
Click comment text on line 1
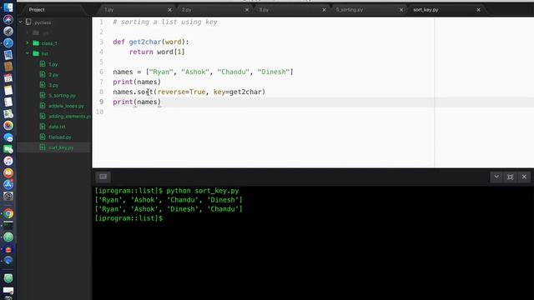coord(165,22)
